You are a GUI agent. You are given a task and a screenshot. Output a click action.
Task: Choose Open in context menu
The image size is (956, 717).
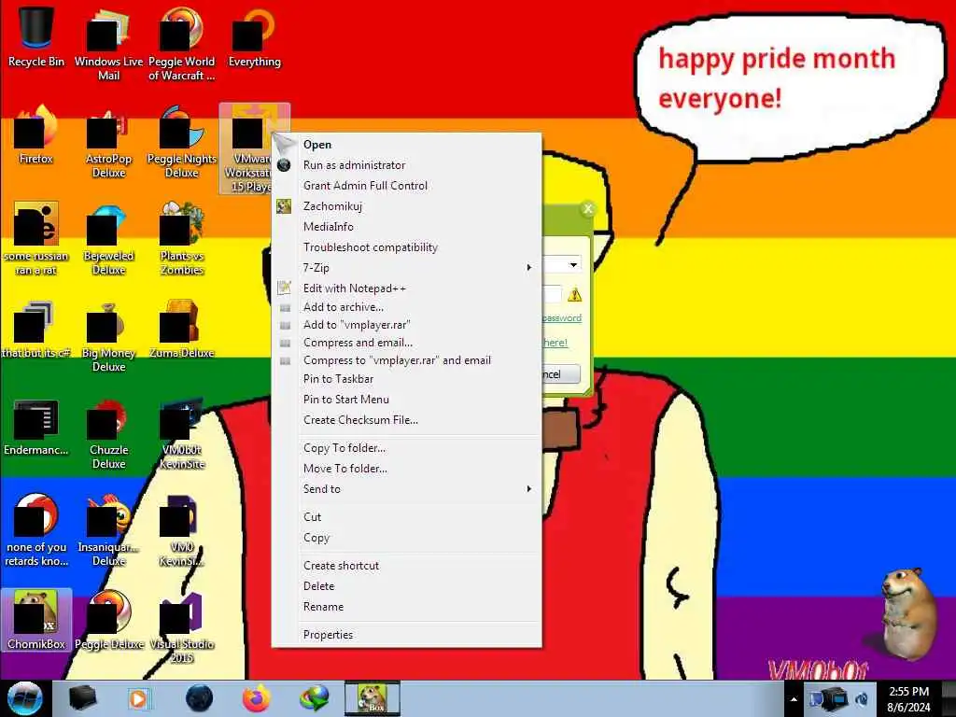[x=406, y=145]
